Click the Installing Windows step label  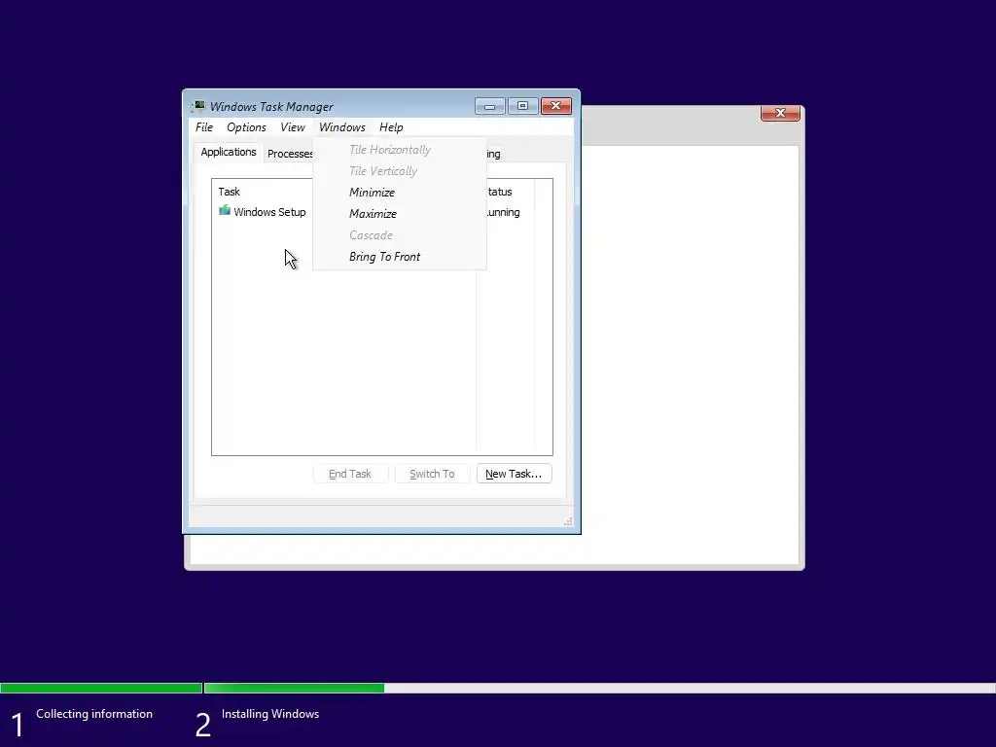pyautogui.click(x=270, y=714)
